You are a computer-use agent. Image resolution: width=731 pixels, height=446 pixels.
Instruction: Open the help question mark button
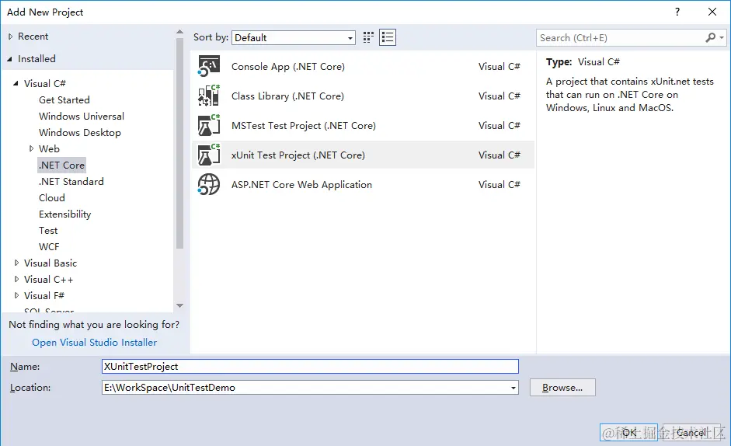tap(677, 12)
